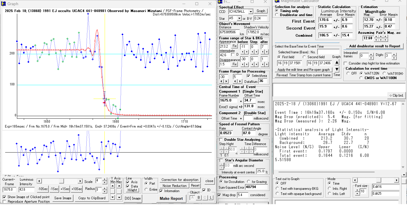Viewport: 407px width, 207px height.
Task: Click the Time down-arrow button
Action: (337, 69)
